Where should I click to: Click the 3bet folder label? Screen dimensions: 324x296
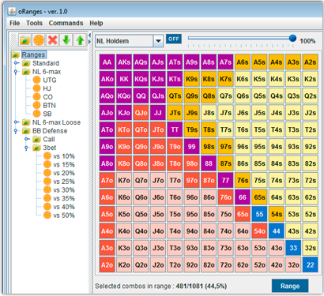coord(50,148)
